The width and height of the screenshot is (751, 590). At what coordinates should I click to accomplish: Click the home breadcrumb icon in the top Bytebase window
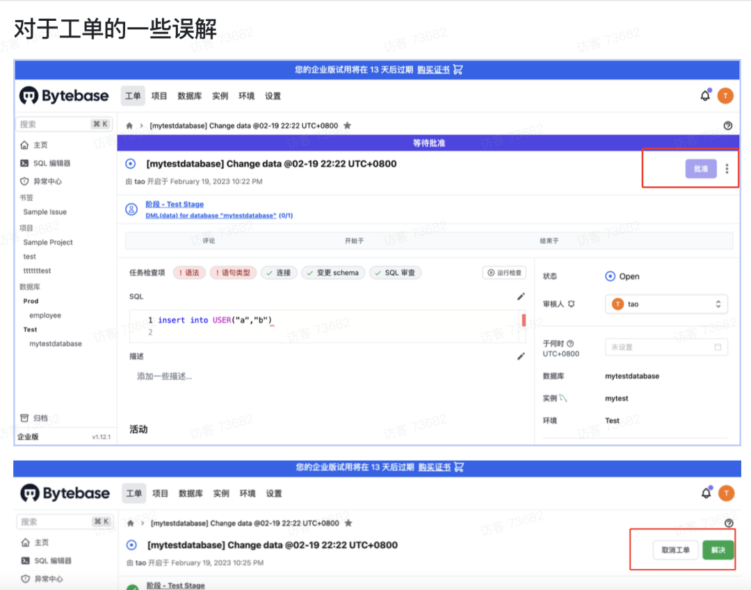click(129, 126)
